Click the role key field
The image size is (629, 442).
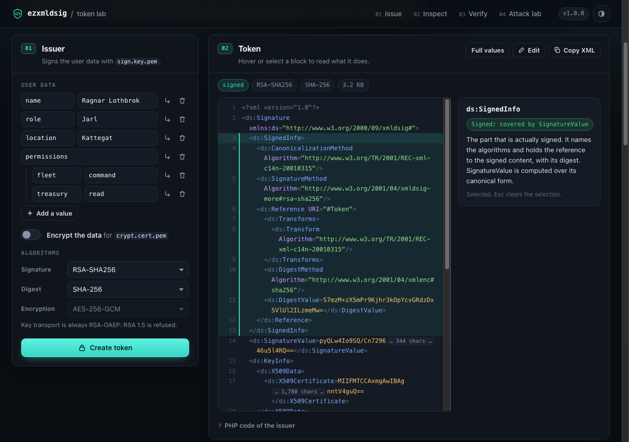tap(48, 119)
